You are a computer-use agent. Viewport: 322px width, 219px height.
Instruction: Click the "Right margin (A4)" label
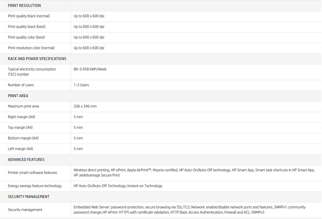pos(21,117)
